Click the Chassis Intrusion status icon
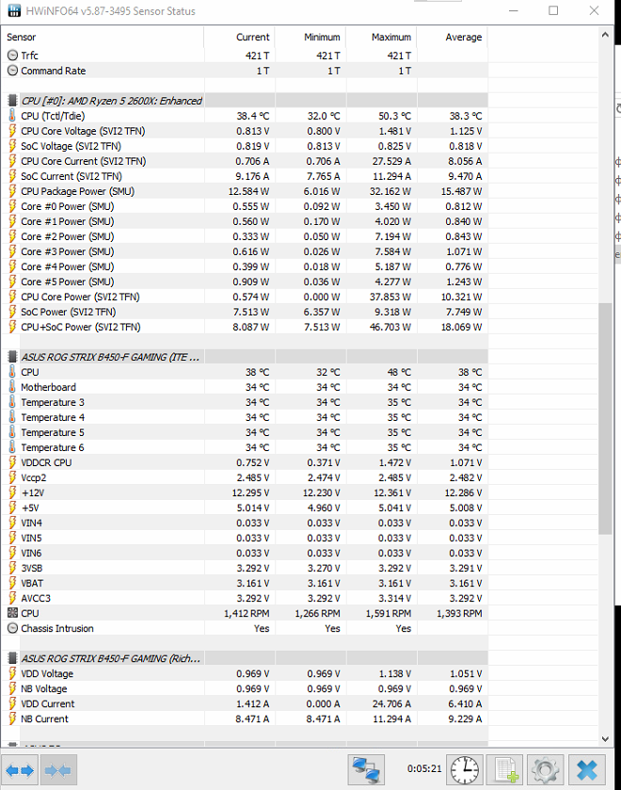 tap(12, 628)
